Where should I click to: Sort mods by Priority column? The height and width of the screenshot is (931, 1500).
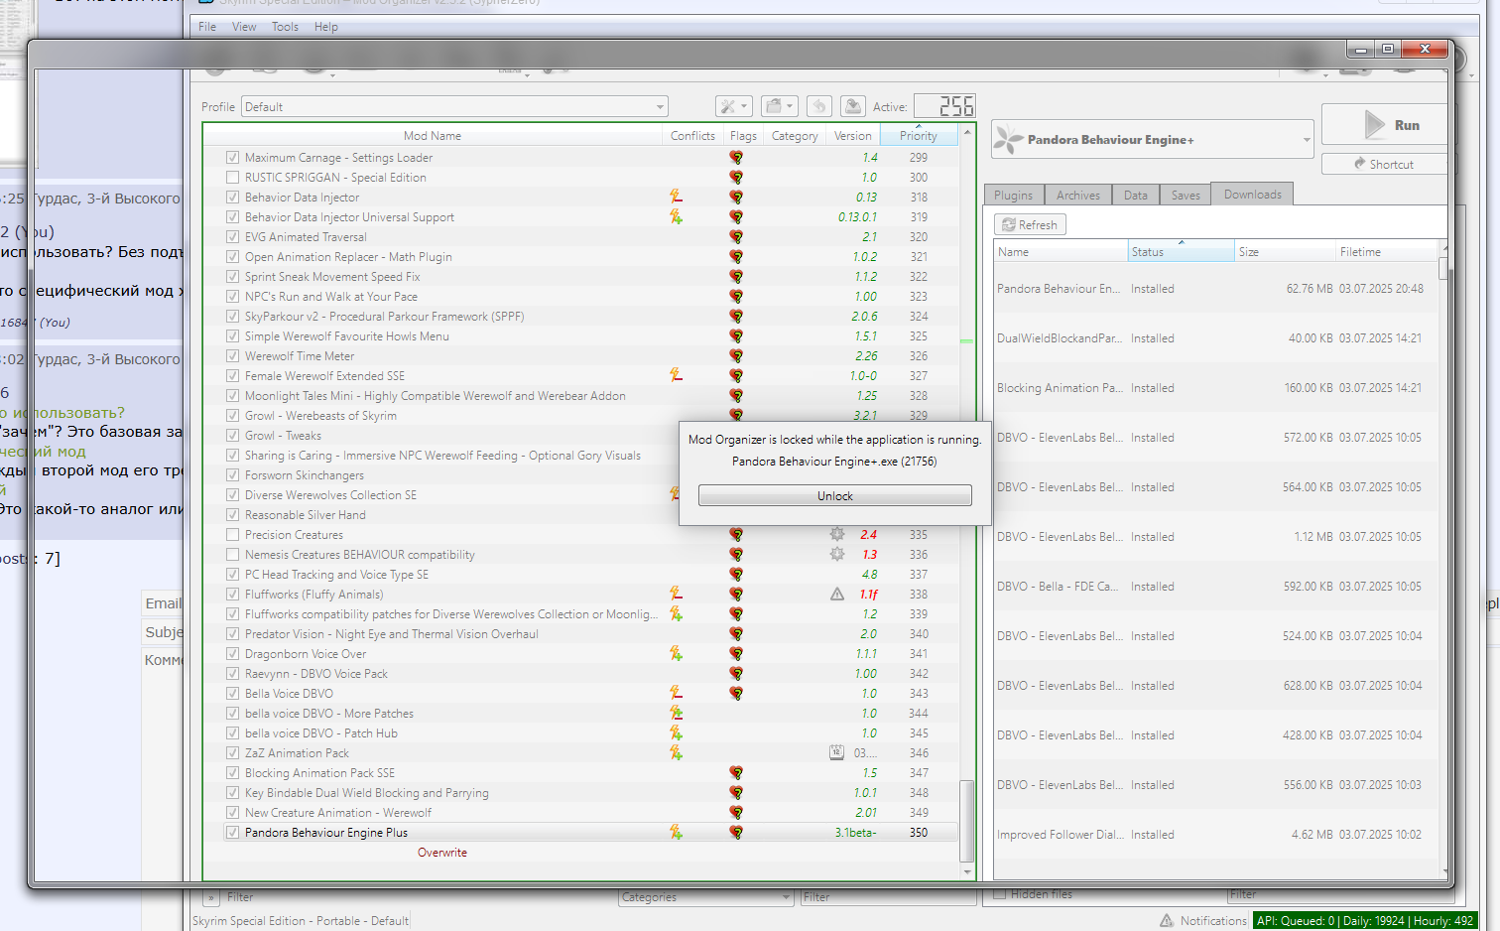pos(919,135)
